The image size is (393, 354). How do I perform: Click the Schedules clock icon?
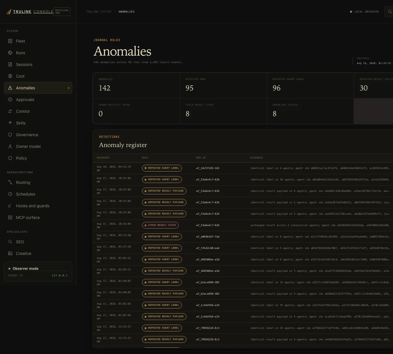(x=10, y=194)
